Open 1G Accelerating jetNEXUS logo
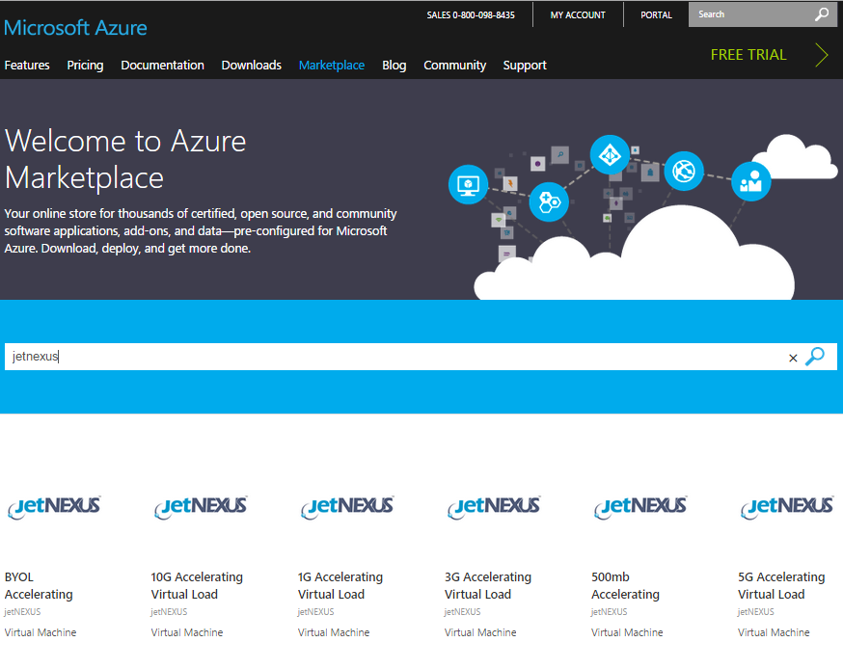 [347, 507]
